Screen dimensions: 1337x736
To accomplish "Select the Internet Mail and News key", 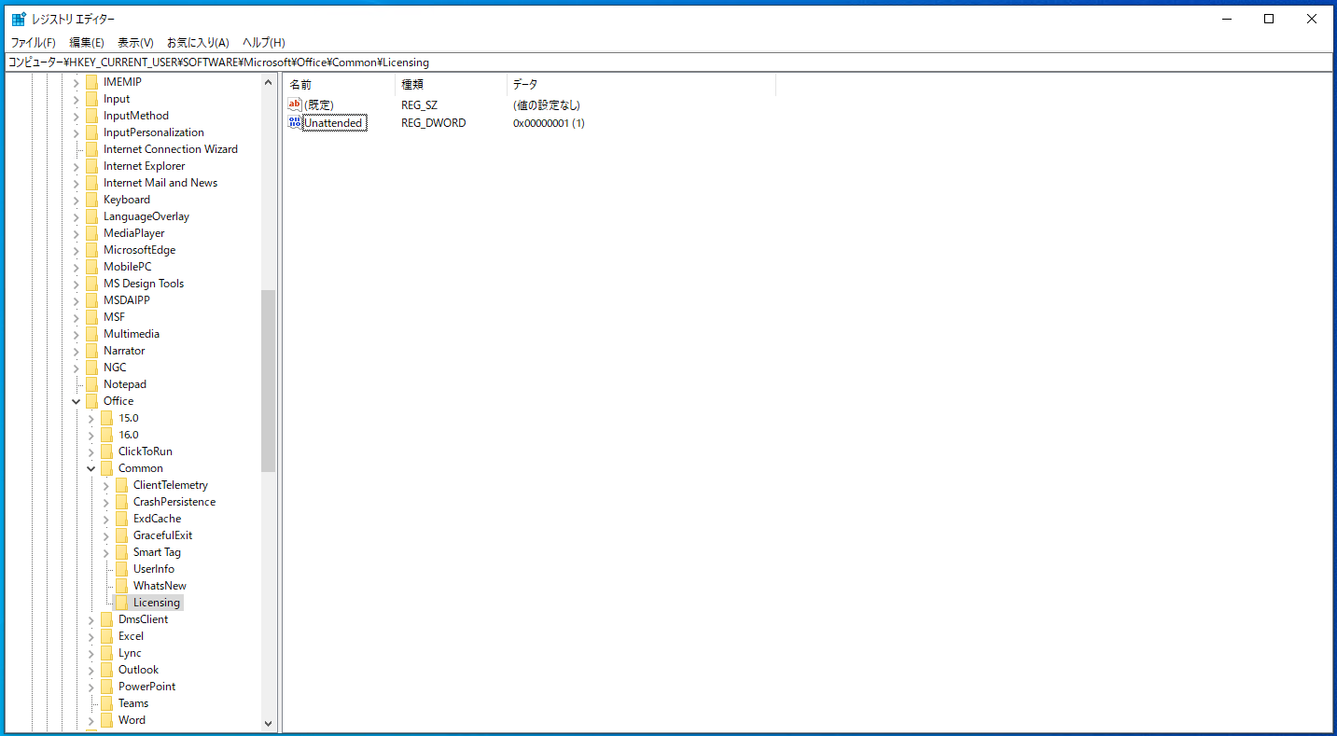I will [160, 183].
